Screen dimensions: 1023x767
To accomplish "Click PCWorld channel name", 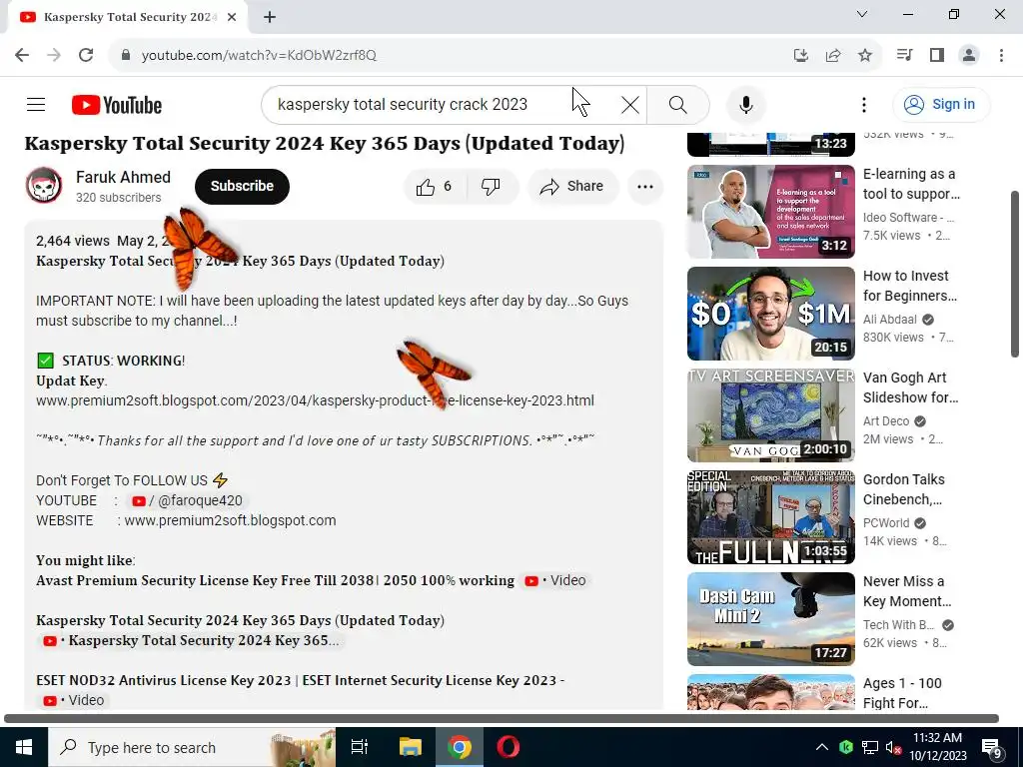I will [x=886, y=522].
